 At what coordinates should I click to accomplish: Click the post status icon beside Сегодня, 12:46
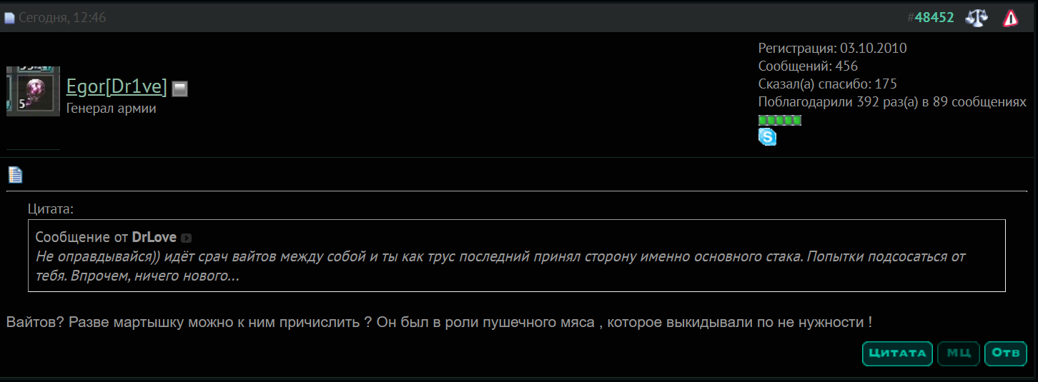(x=9, y=19)
